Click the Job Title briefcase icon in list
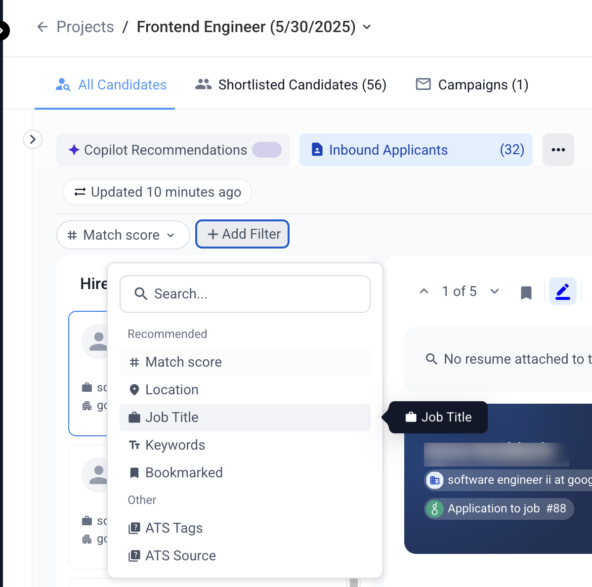592x587 pixels. point(134,417)
